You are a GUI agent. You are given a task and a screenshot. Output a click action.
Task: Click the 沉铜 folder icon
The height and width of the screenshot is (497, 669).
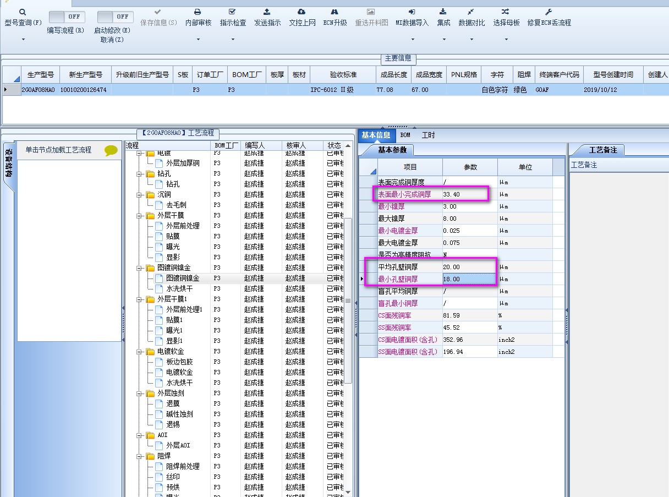(151, 194)
